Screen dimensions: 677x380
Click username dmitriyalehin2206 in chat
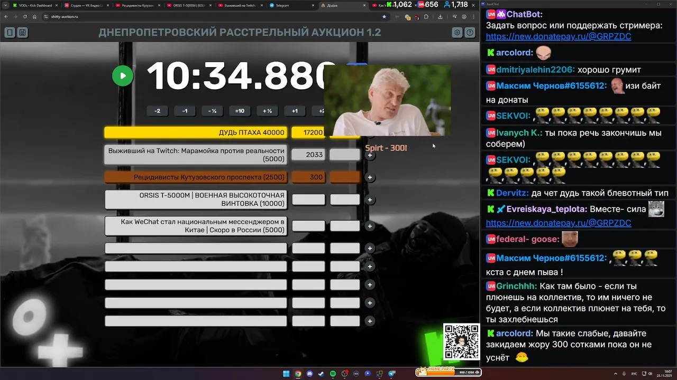tap(536, 70)
